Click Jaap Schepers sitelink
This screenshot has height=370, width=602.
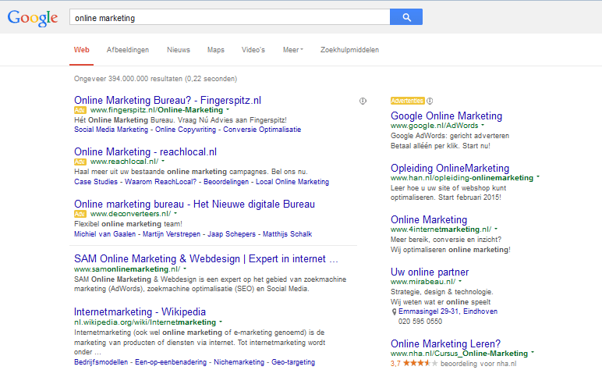click(231, 234)
